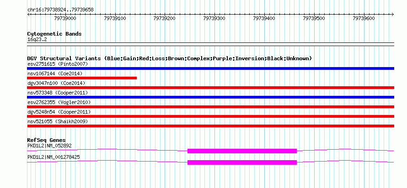The height and width of the screenshot is (188, 407).
Task: Click ruler position 79739500
Action: [314, 18]
